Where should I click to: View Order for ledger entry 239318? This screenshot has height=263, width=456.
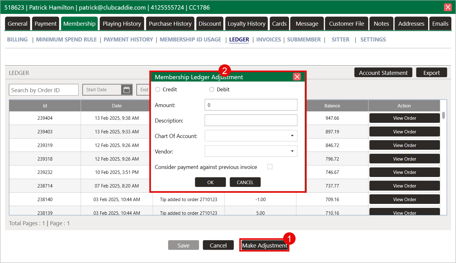click(x=404, y=159)
